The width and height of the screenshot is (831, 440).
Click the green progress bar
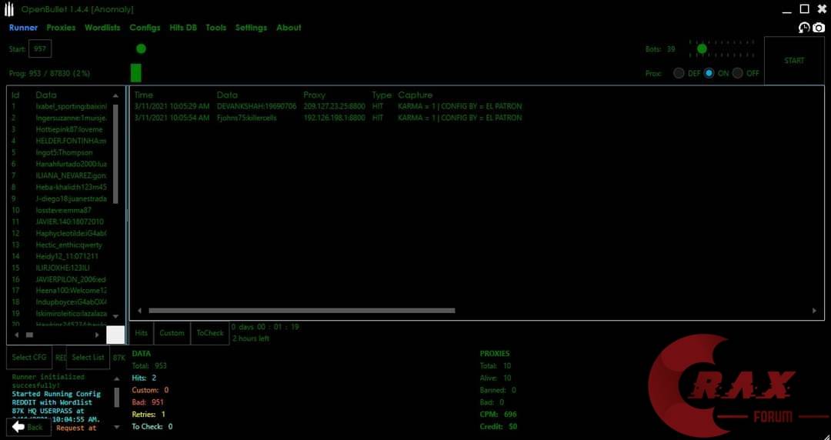135,72
